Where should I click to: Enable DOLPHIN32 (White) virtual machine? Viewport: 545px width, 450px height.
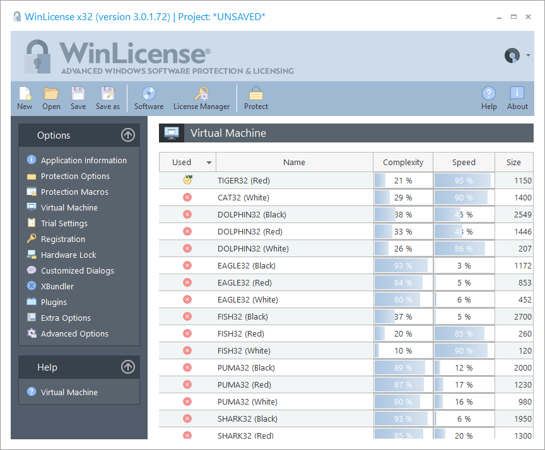pos(187,248)
